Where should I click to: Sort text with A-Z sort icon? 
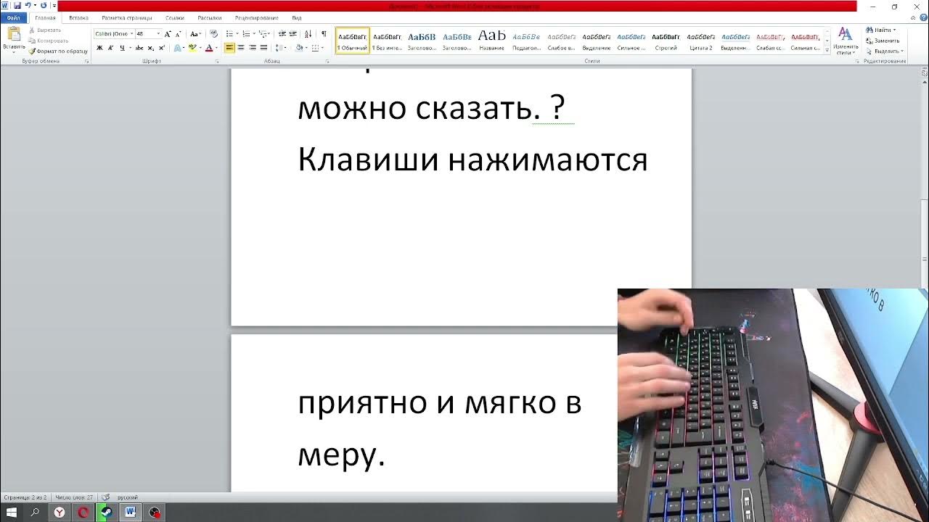coord(308,34)
